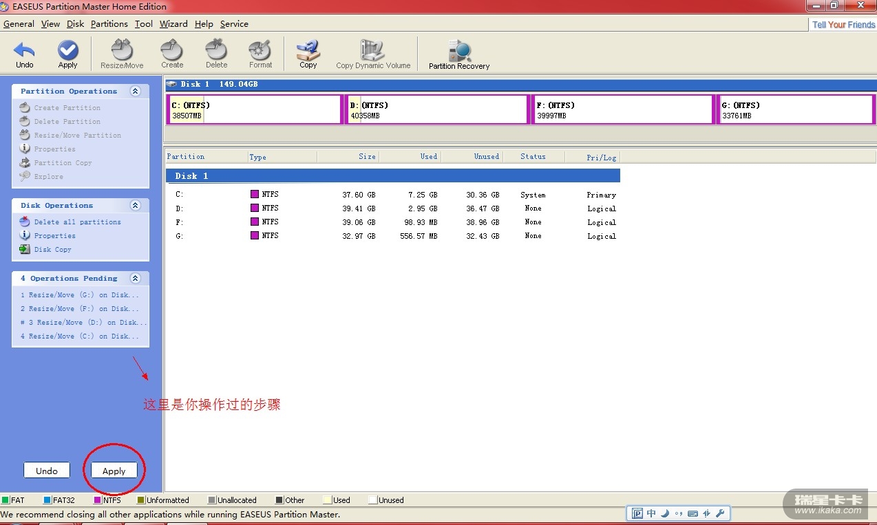This screenshot has height=525, width=877.
Task: Click the Tell Your Friends link
Action: coord(843,24)
